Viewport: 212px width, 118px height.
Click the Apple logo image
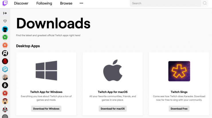[x=113, y=70]
